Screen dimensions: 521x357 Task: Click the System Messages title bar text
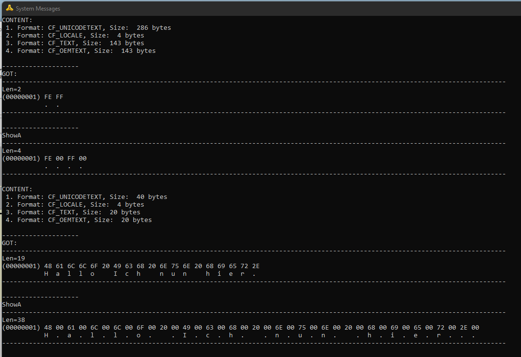point(38,9)
